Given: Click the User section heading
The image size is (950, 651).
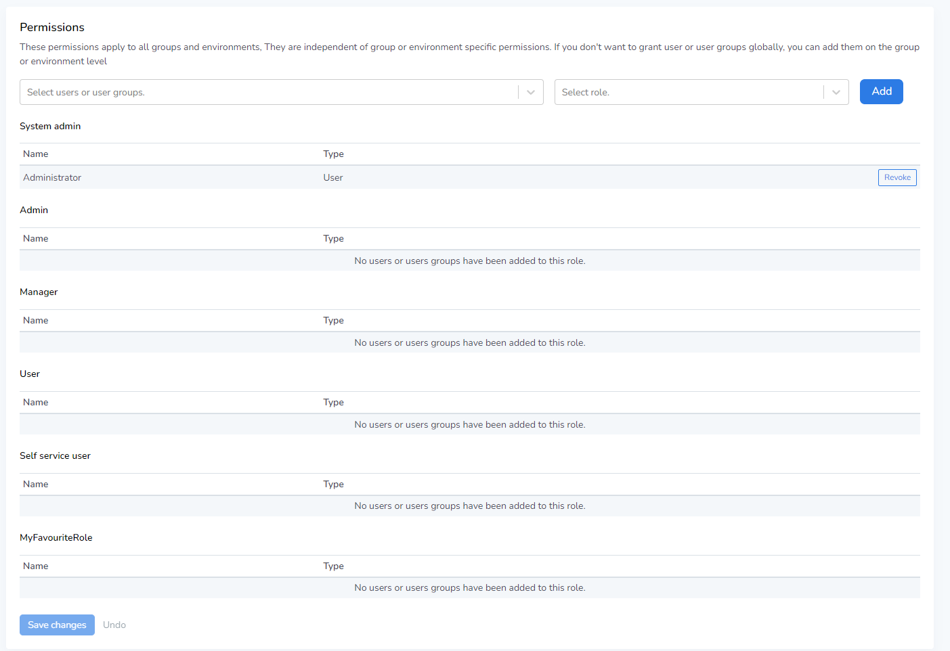Looking at the screenshot, I should point(30,374).
